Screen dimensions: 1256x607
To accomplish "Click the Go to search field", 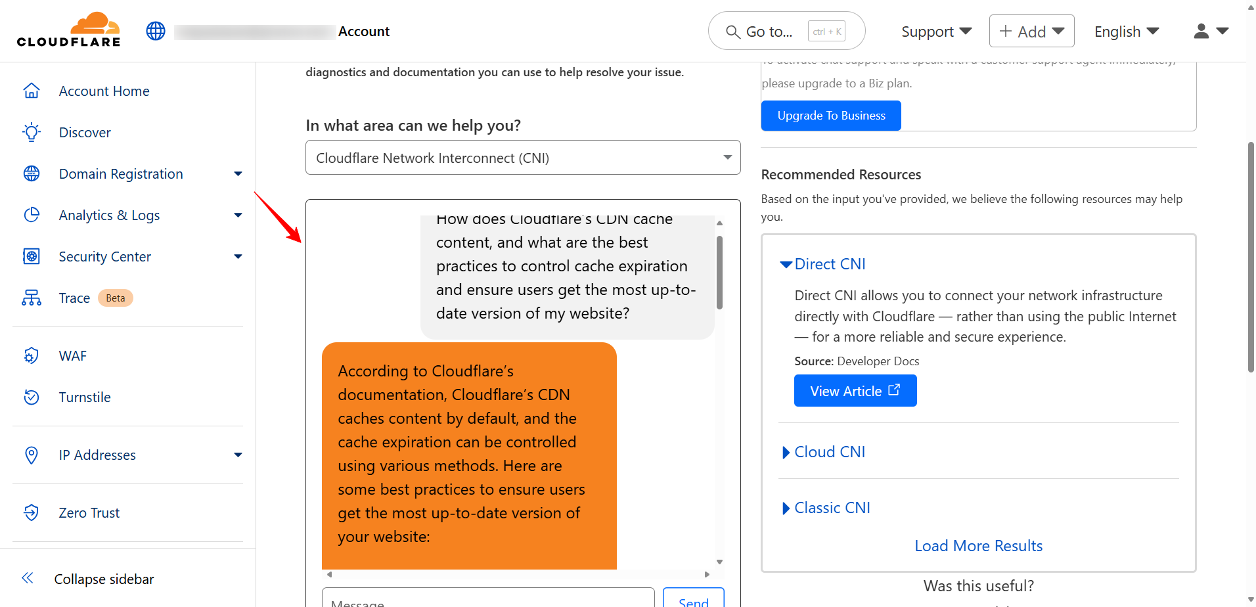I will 786,32.
